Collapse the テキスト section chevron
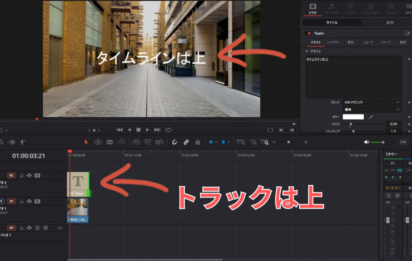 pyautogui.click(x=307, y=51)
